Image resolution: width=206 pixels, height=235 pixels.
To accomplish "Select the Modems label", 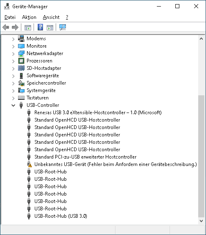I will pyautogui.click(x=36, y=39).
